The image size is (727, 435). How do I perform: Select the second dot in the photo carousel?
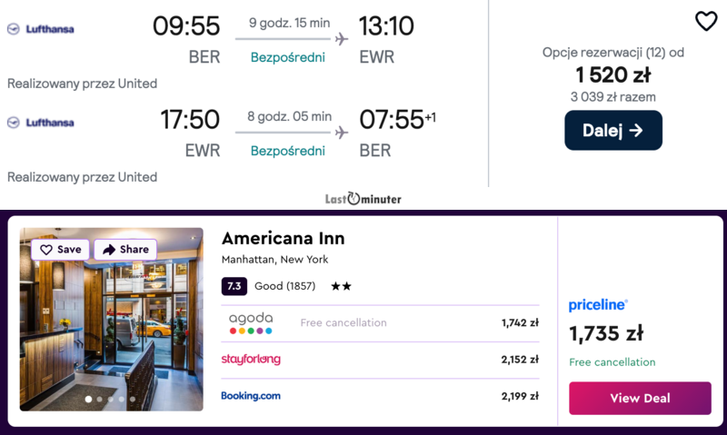[99, 399]
